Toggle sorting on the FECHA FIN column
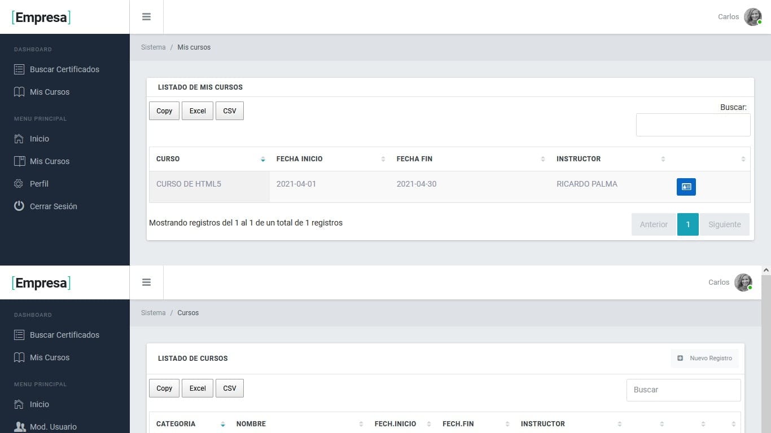Viewport: 771px width, 433px height. pos(543,159)
